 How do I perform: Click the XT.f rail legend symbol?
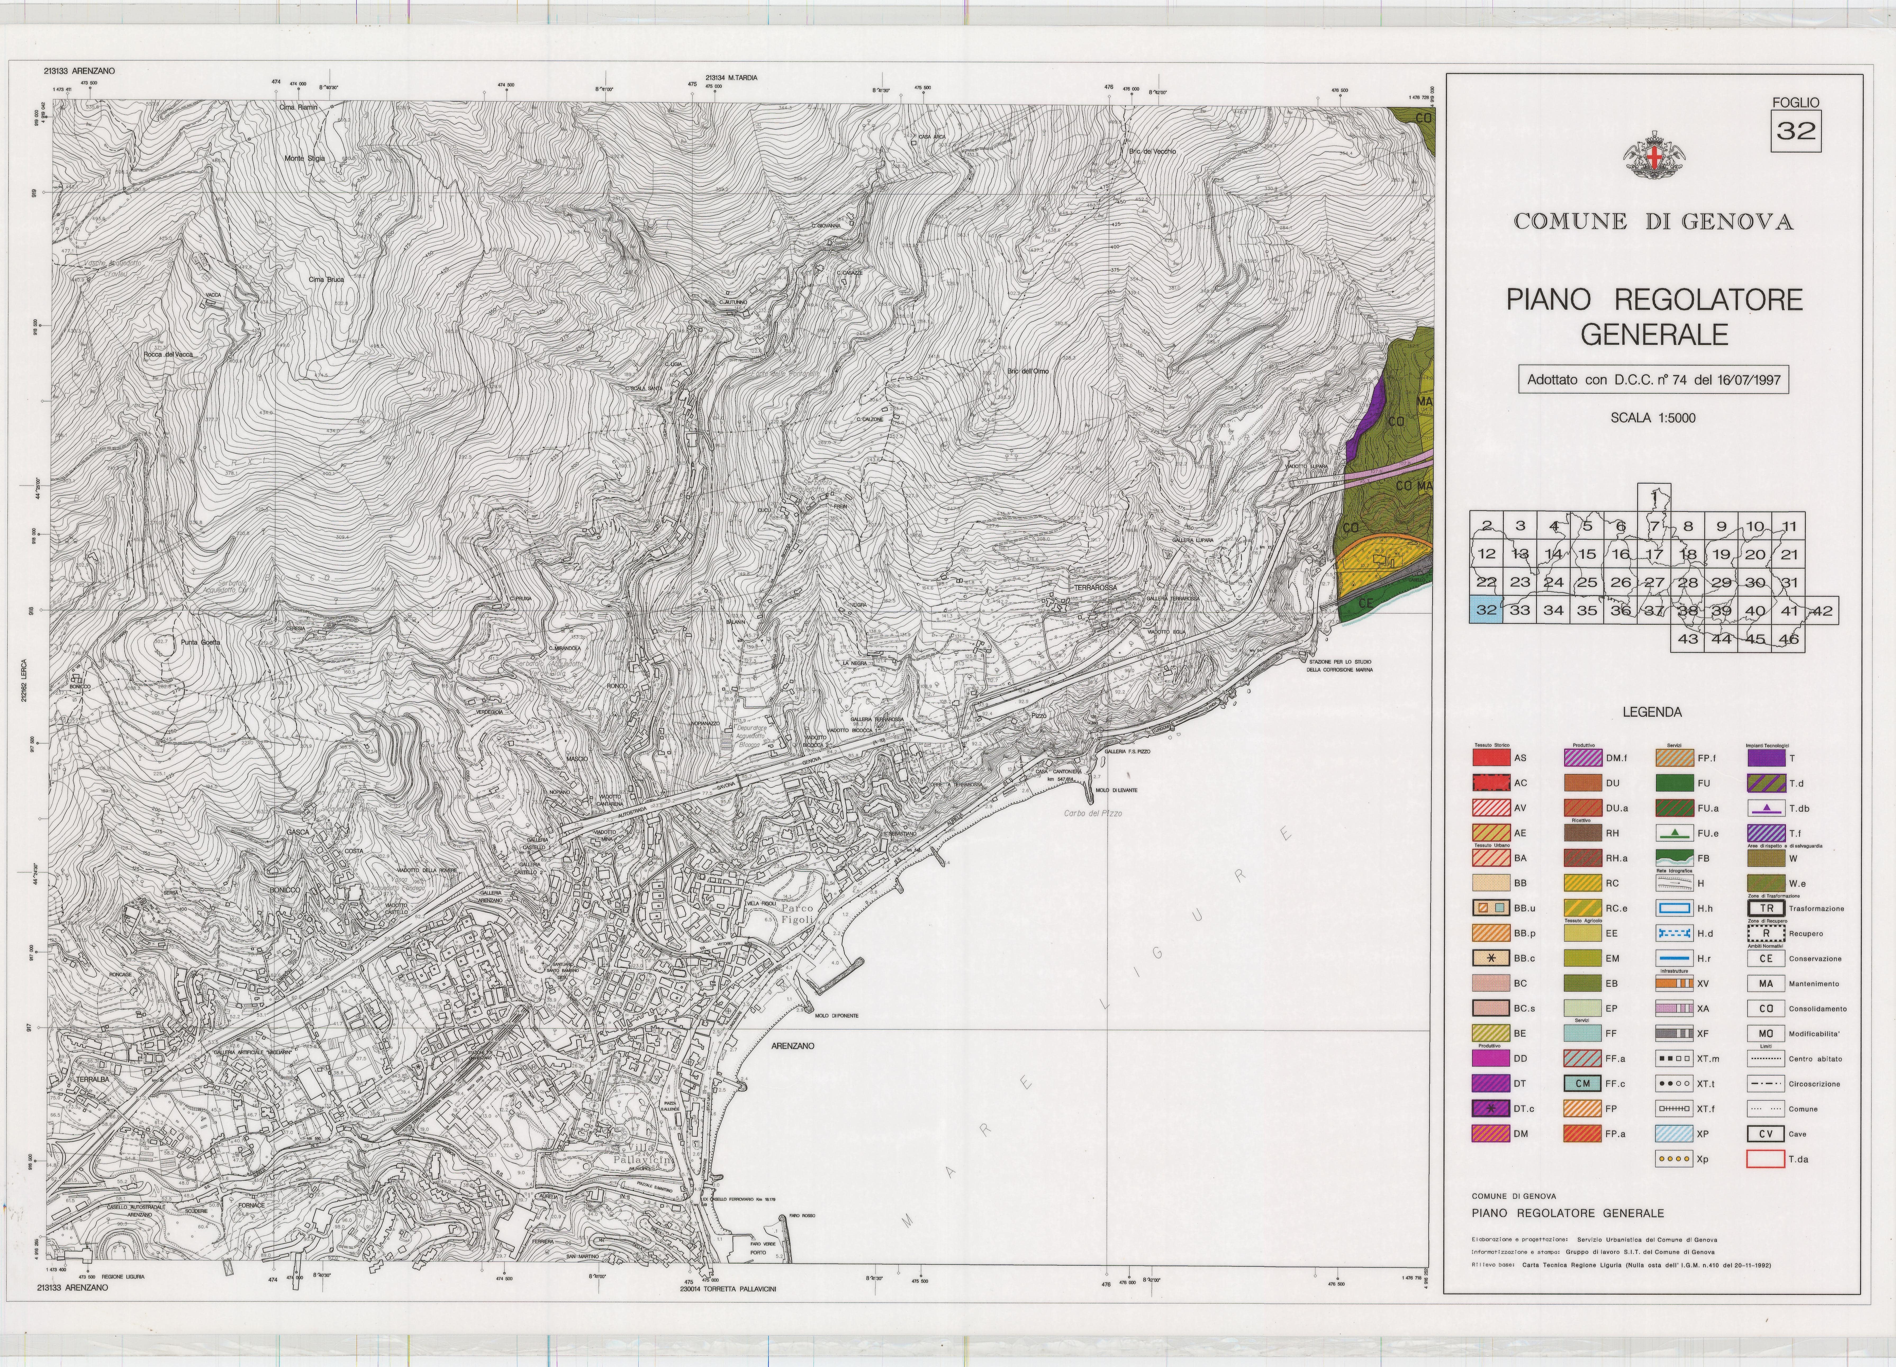(1675, 1109)
